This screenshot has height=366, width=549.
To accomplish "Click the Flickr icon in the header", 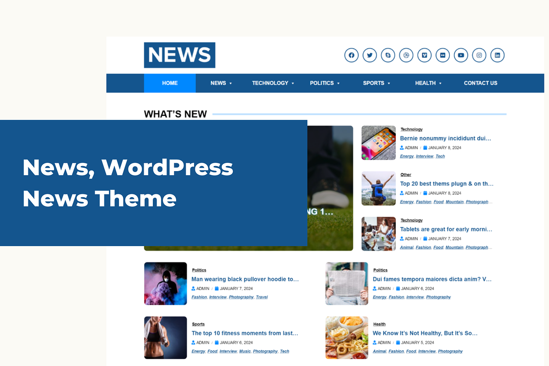I will tap(443, 55).
